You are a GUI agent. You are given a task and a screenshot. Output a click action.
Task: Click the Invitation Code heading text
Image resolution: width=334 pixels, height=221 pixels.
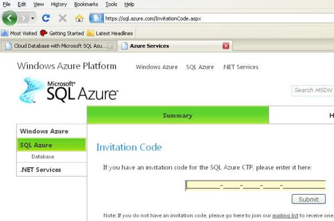click(x=129, y=147)
